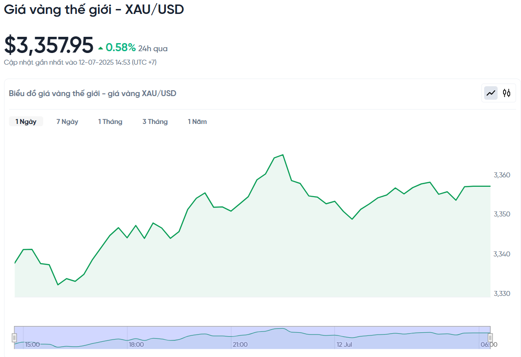Viewport: 521px width, 357px height.
Task: Click the 3,330 y-axis label
Action: click(502, 294)
